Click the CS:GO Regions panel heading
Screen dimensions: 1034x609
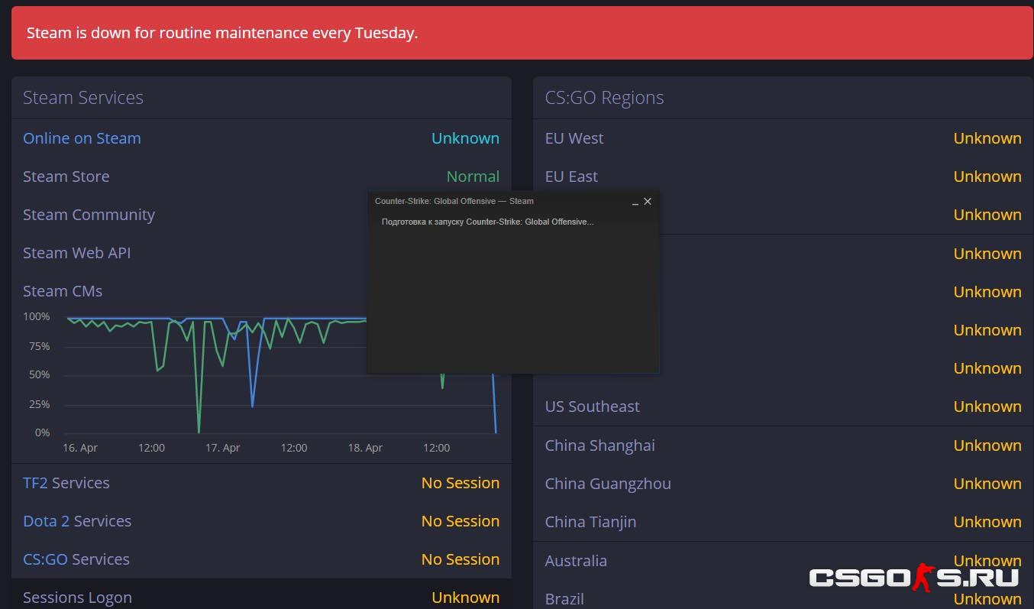604,98
